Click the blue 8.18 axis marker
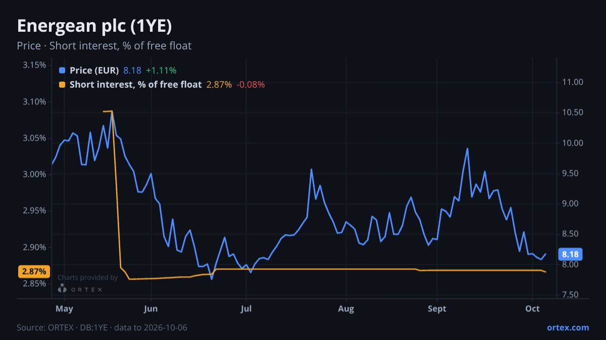The height and width of the screenshot is (340, 606). 570,254
